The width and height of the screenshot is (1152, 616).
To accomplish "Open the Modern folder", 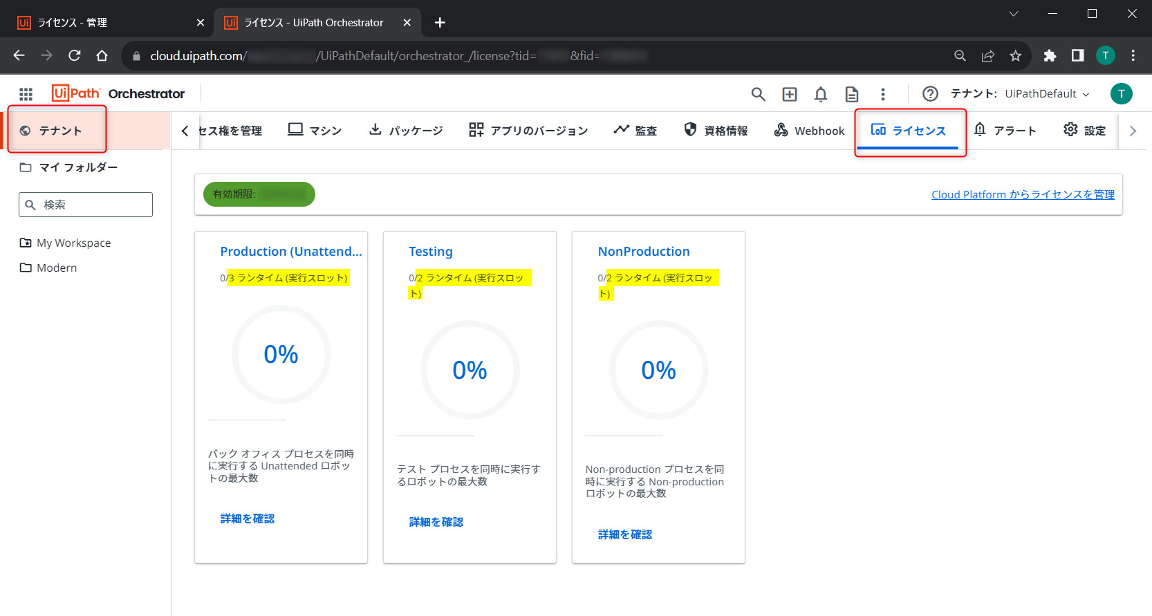I will click(48, 268).
